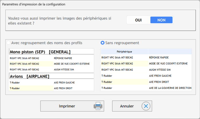Viewport: 200px width, 119px height.
Task: Select NON for device images printing
Action: pyautogui.click(x=161, y=20)
